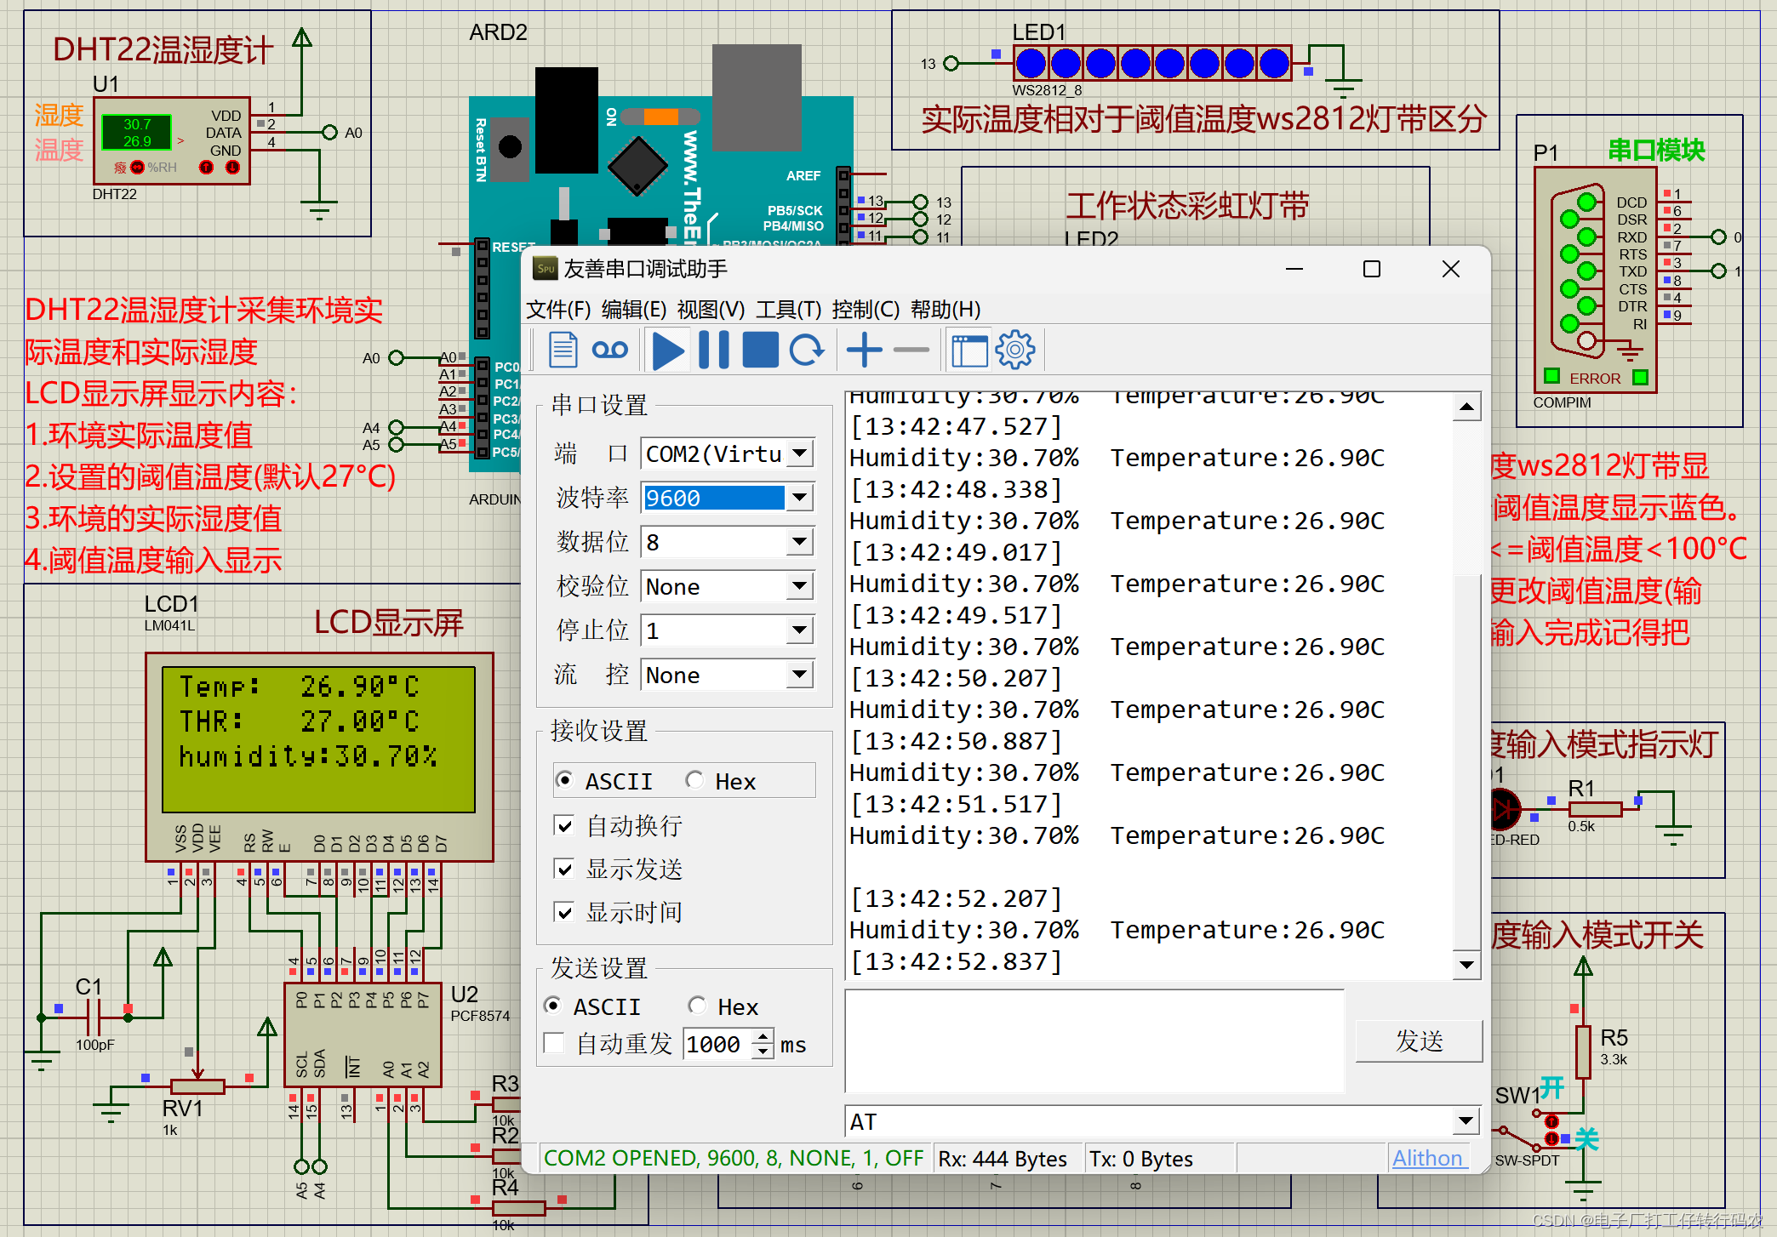Click 'Rx: 444 Bytes' in status bar
Screen dimensions: 1777x1237
[x=1003, y=1159]
